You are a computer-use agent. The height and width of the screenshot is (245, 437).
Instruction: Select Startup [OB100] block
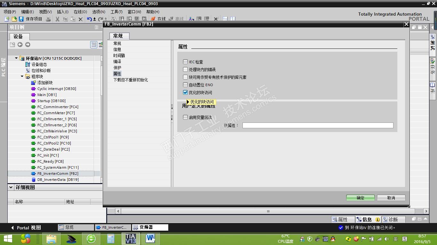point(51,101)
